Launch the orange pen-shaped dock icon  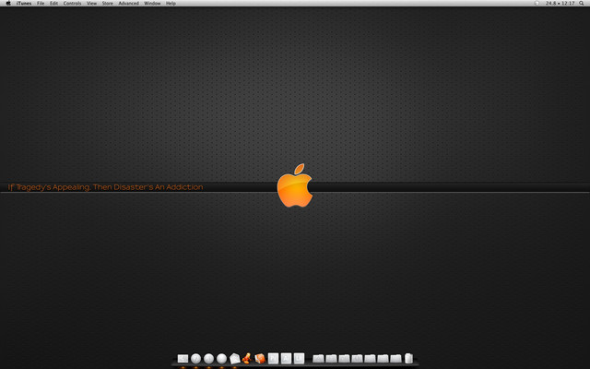point(247,358)
